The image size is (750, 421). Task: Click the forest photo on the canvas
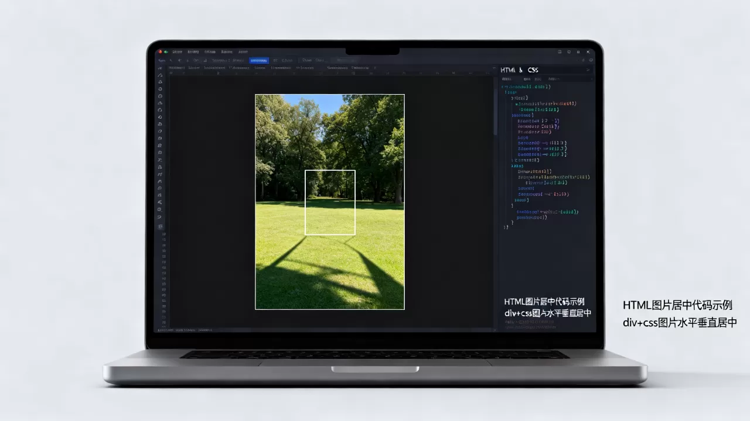(x=330, y=202)
